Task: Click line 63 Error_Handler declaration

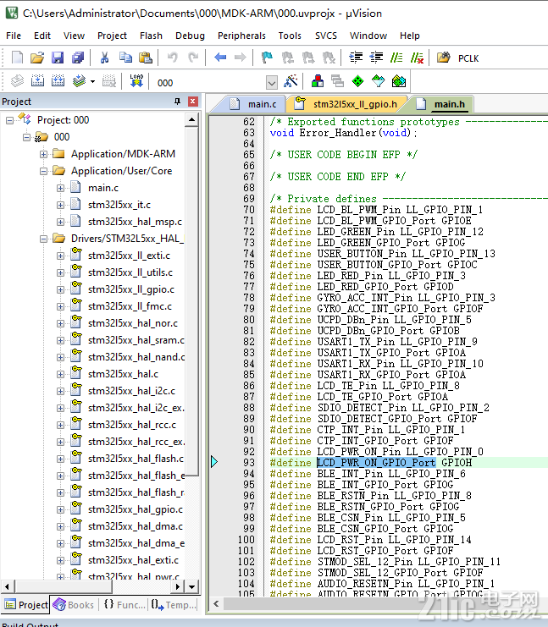Action: (x=343, y=133)
